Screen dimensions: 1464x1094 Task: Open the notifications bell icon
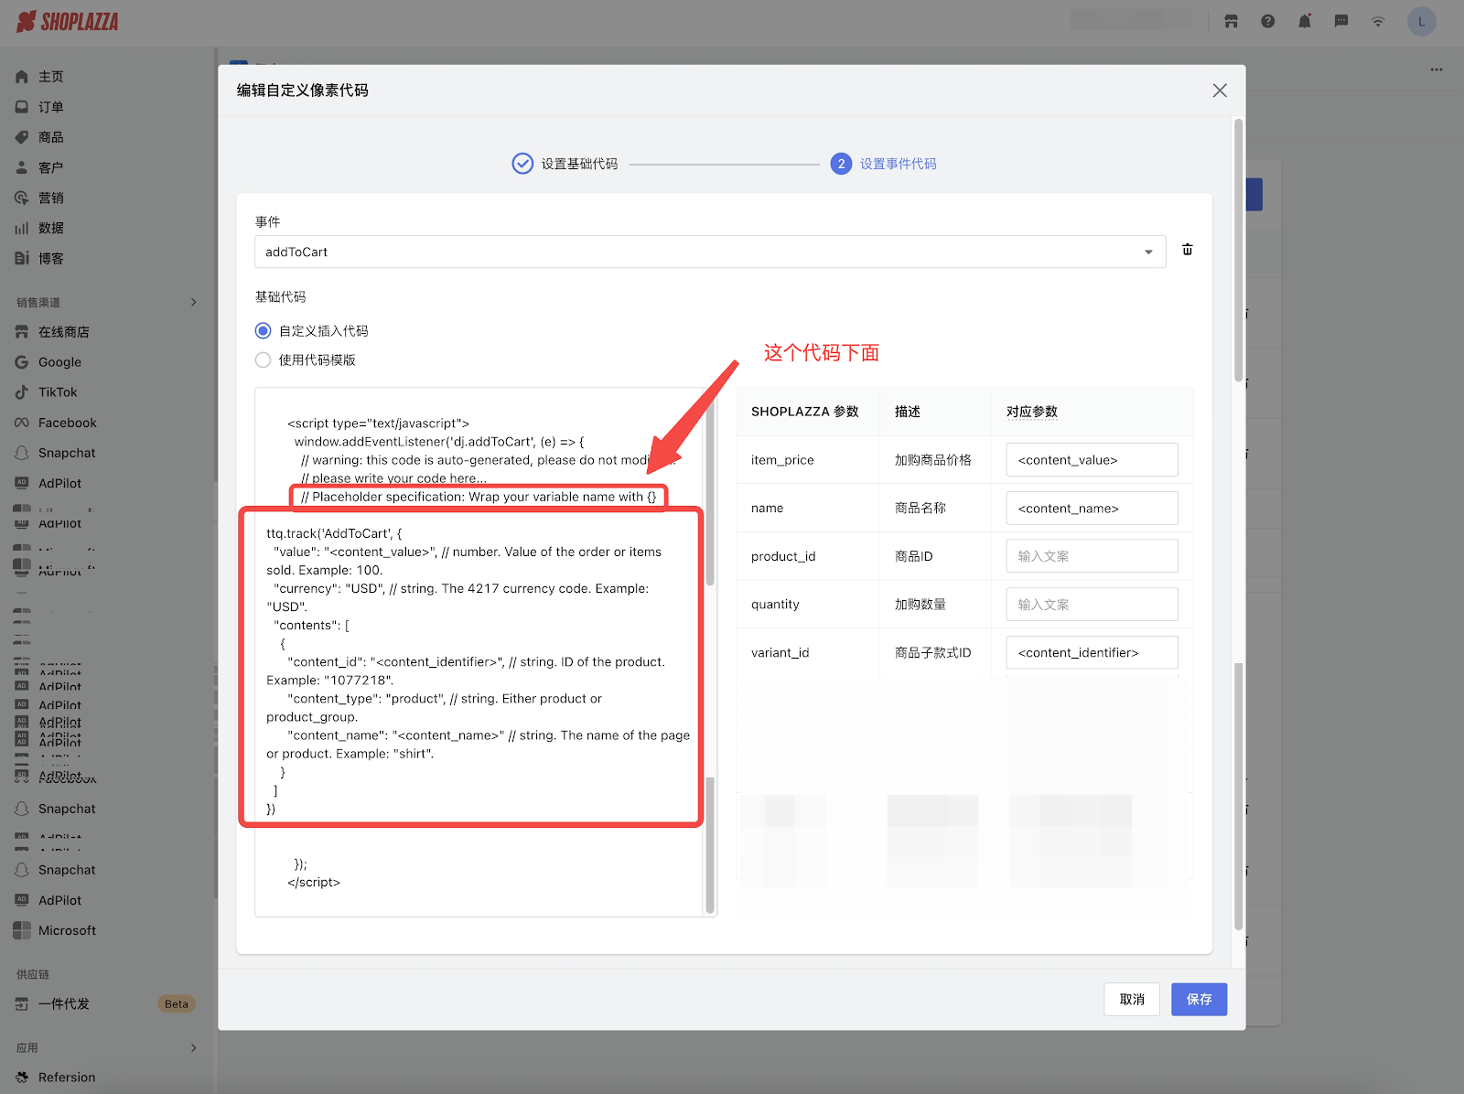pyautogui.click(x=1305, y=21)
